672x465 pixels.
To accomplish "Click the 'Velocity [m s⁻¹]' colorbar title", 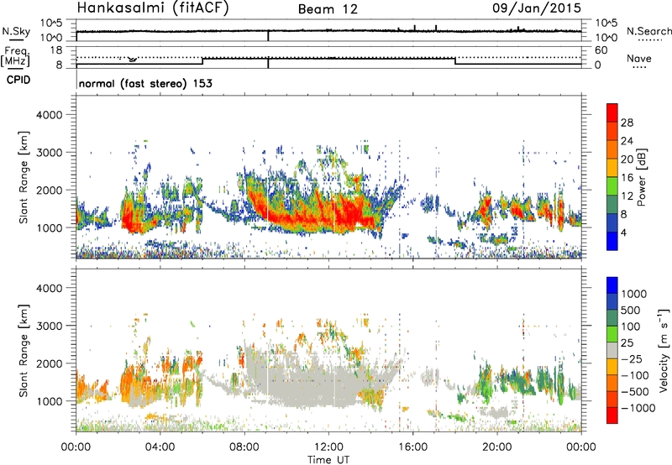I will pyautogui.click(x=664, y=350).
